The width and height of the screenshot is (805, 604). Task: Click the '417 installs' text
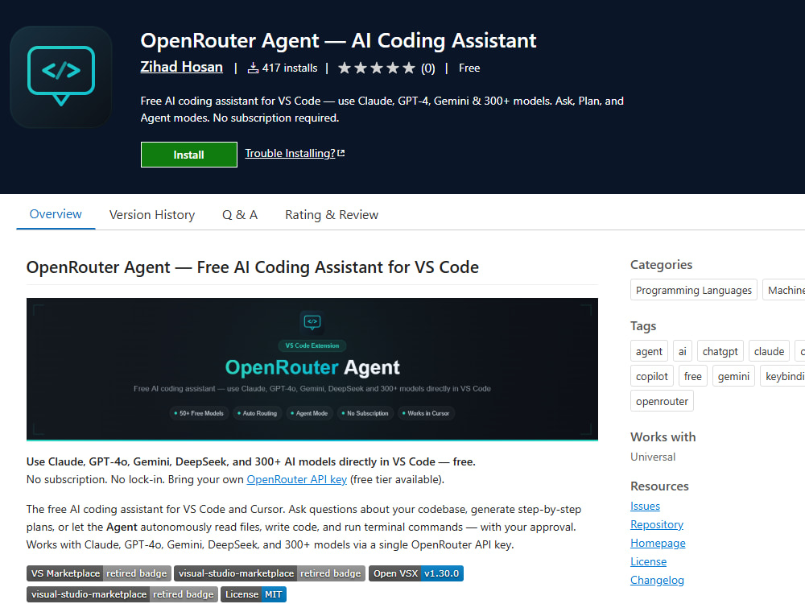[290, 68]
